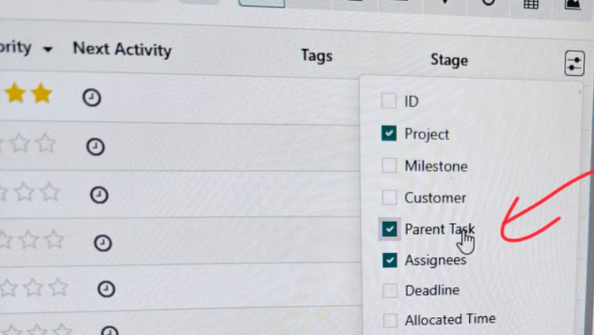Show the Milestone column
This screenshot has width=594, height=335.
(388, 166)
